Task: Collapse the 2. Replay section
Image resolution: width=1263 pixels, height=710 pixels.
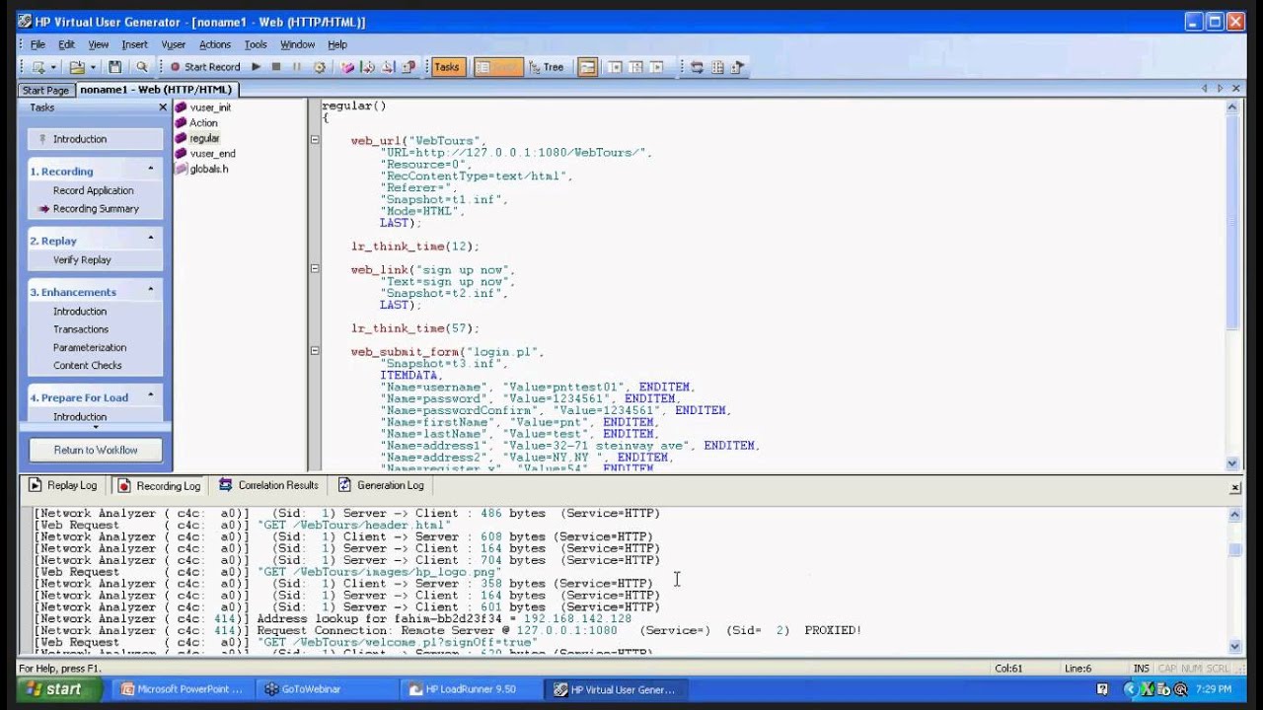Action: (151, 238)
